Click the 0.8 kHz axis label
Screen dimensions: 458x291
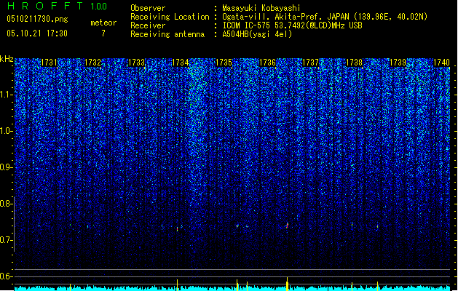[x=7, y=204]
